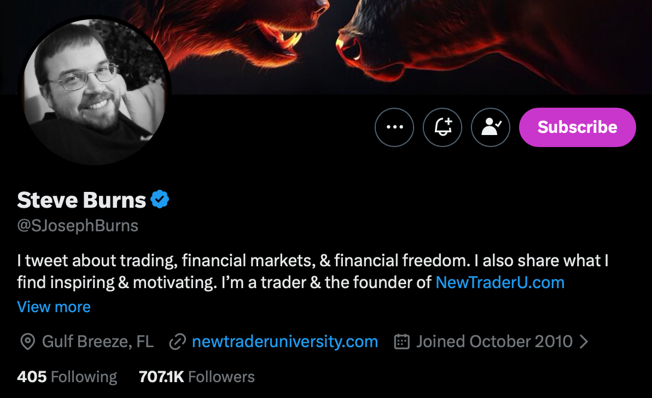Open the more options ellipsis menu
The height and width of the screenshot is (398, 652).
(394, 127)
